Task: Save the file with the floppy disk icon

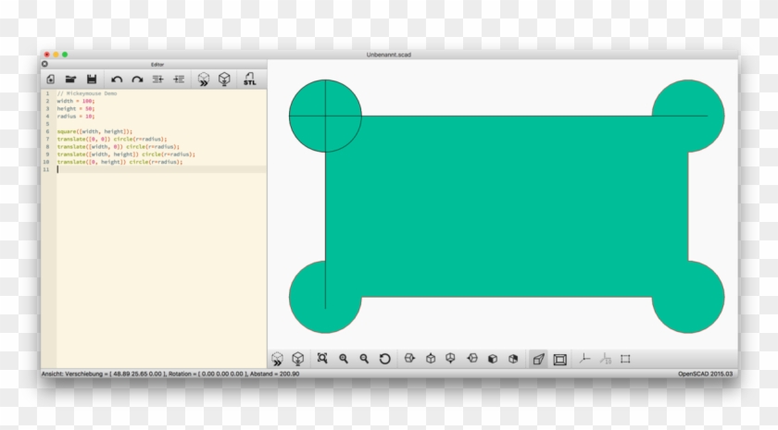Action: coord(92,80)
